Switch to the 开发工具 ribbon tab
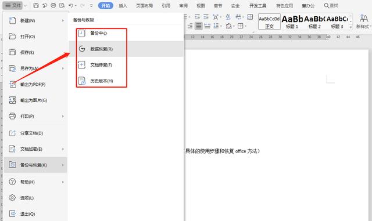Image resolution: width=372 pixels, height=221 pixels. coord(257,5)
